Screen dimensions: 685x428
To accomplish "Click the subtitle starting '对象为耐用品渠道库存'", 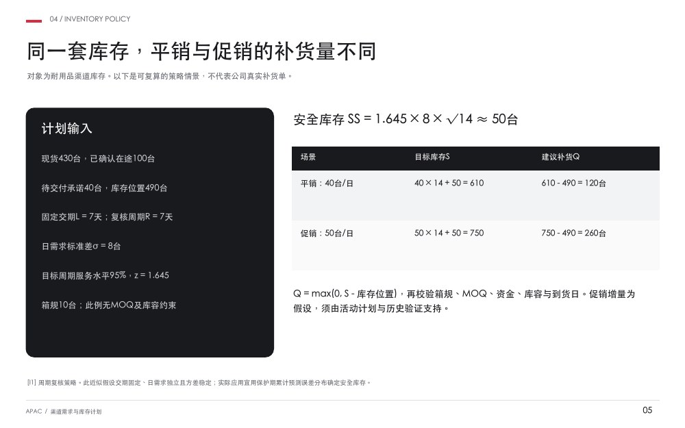I will [x=160, y=76].
